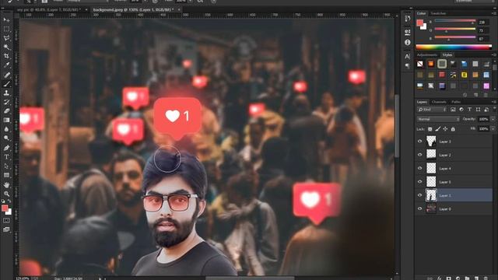Viewport: 498px width, 280px height.
Task: Click the R color slider
Action: [454, 21]
